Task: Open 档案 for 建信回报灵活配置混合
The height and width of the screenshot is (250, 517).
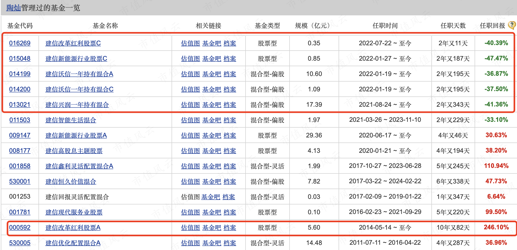Action: pos(229,197)
